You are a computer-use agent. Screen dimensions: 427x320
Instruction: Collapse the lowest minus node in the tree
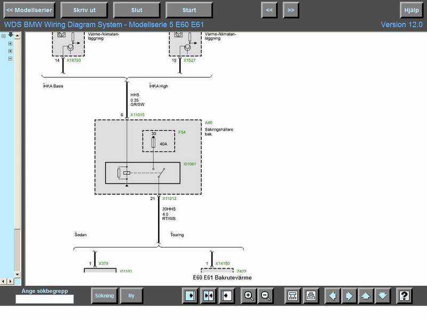click(10, 59)
